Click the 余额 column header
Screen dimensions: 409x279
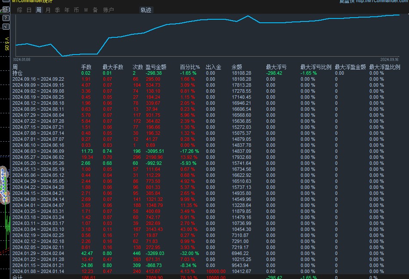237,67
